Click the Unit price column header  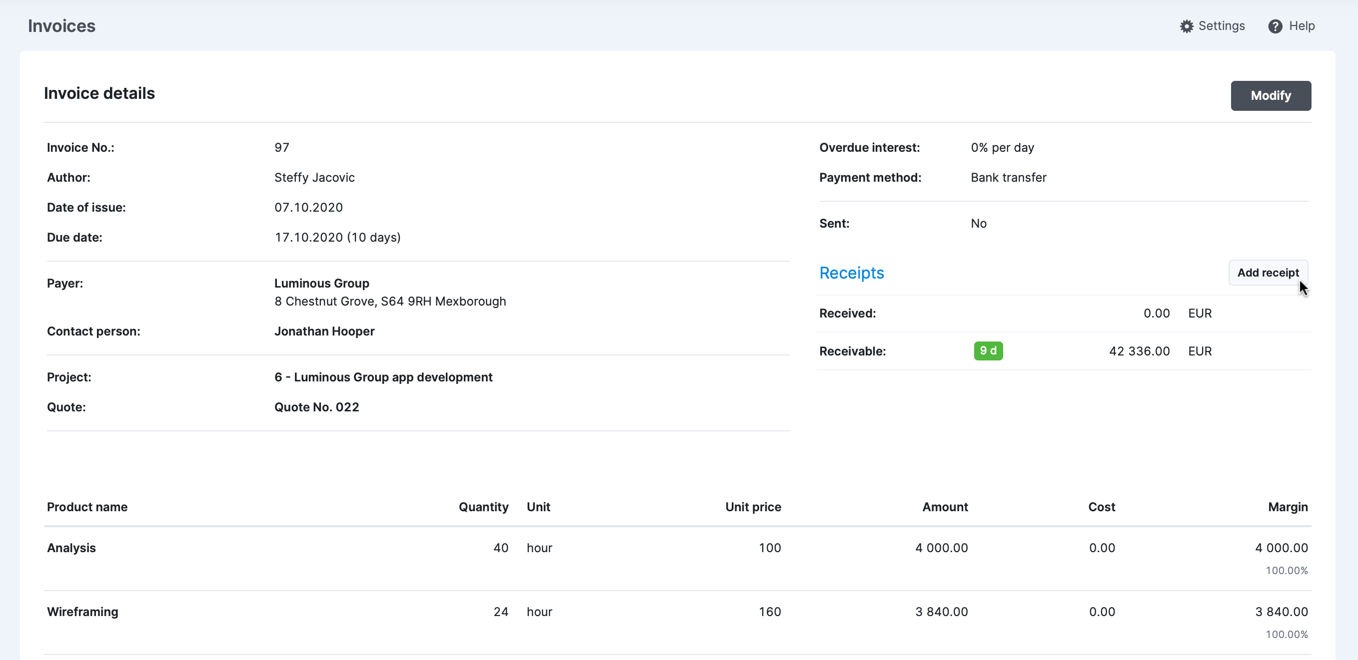753,507
